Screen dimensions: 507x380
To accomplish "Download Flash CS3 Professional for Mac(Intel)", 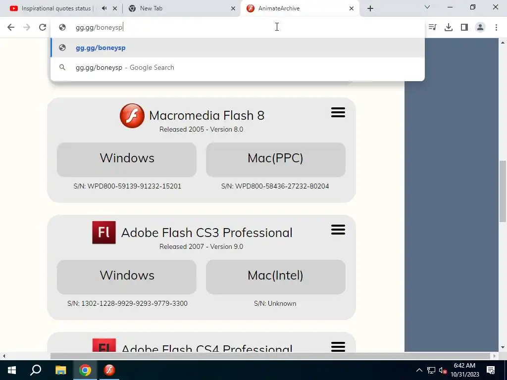I will coord(275,277).
